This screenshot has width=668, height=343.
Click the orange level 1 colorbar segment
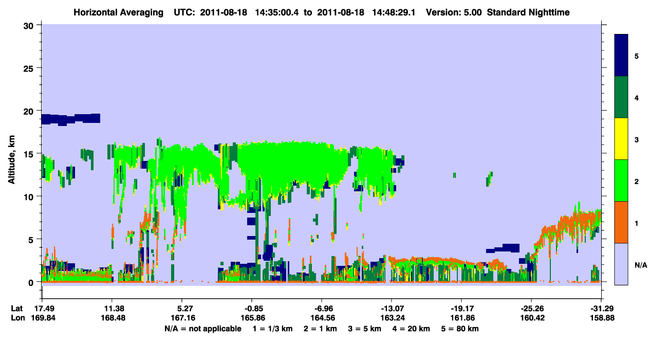(x=621, y=222)
